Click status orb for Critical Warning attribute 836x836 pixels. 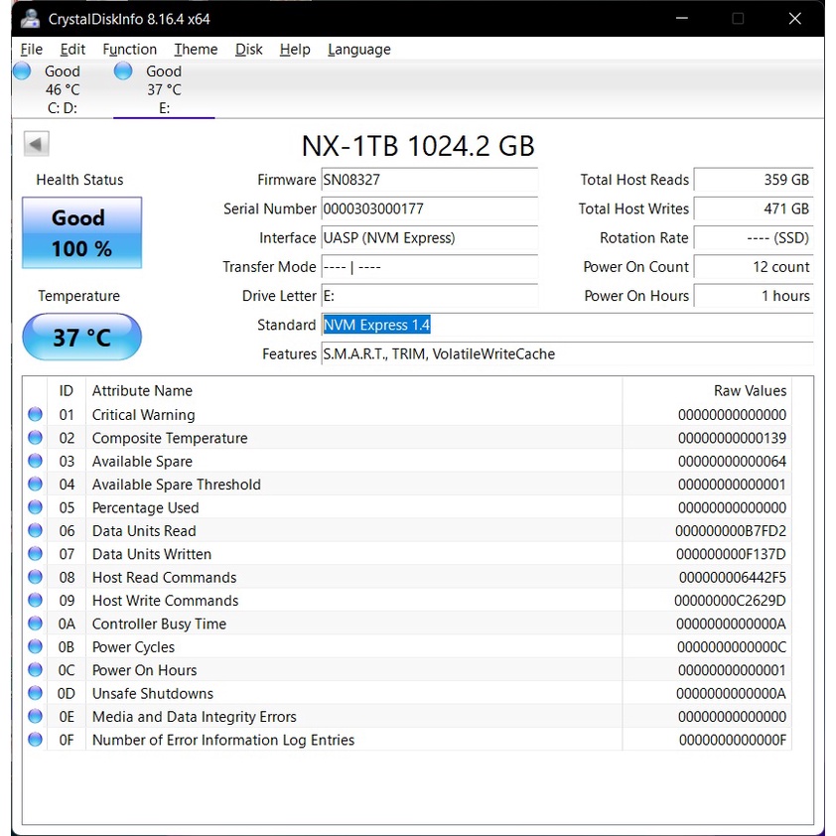pos(36,415)
